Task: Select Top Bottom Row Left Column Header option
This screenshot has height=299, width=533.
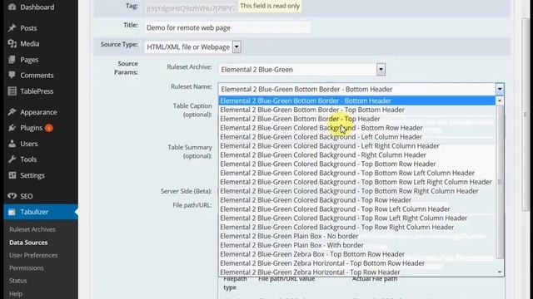Action: [357, 173]
